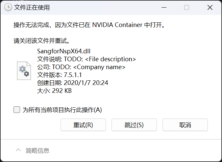Click the 创建日期 2020/1/7 line
The height and width of the screenshot is (162, 222).
click(73, 83)
